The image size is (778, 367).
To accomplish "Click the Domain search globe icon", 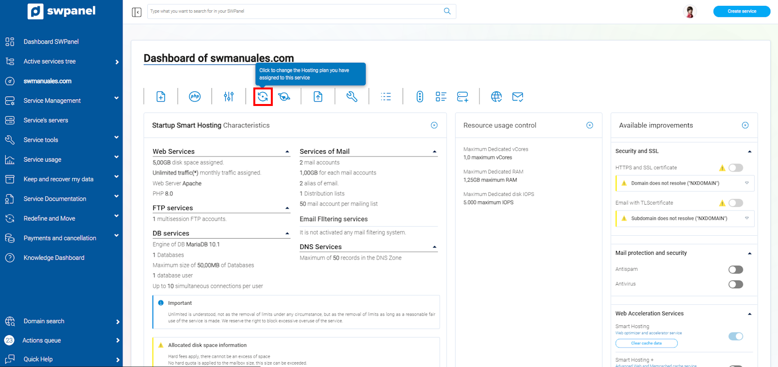I will (10, 321).
